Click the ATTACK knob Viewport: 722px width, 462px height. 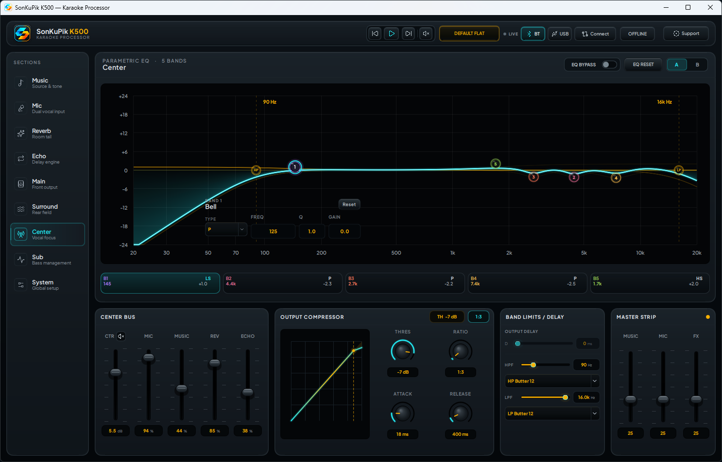[403, 413]
